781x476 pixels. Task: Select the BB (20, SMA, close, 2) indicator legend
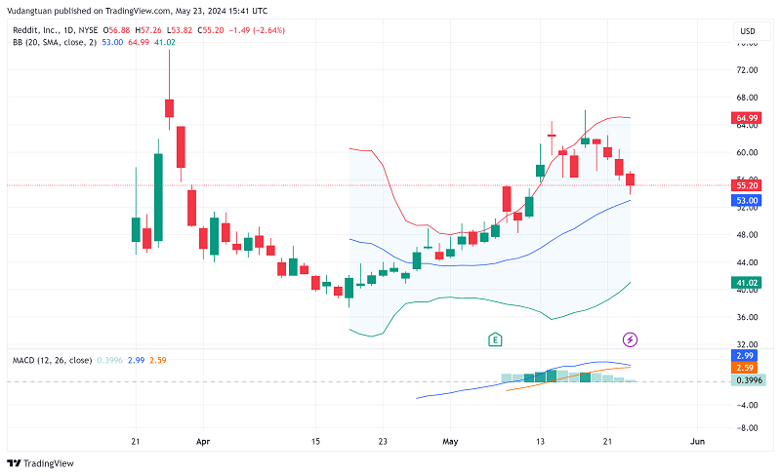[68, 42]
